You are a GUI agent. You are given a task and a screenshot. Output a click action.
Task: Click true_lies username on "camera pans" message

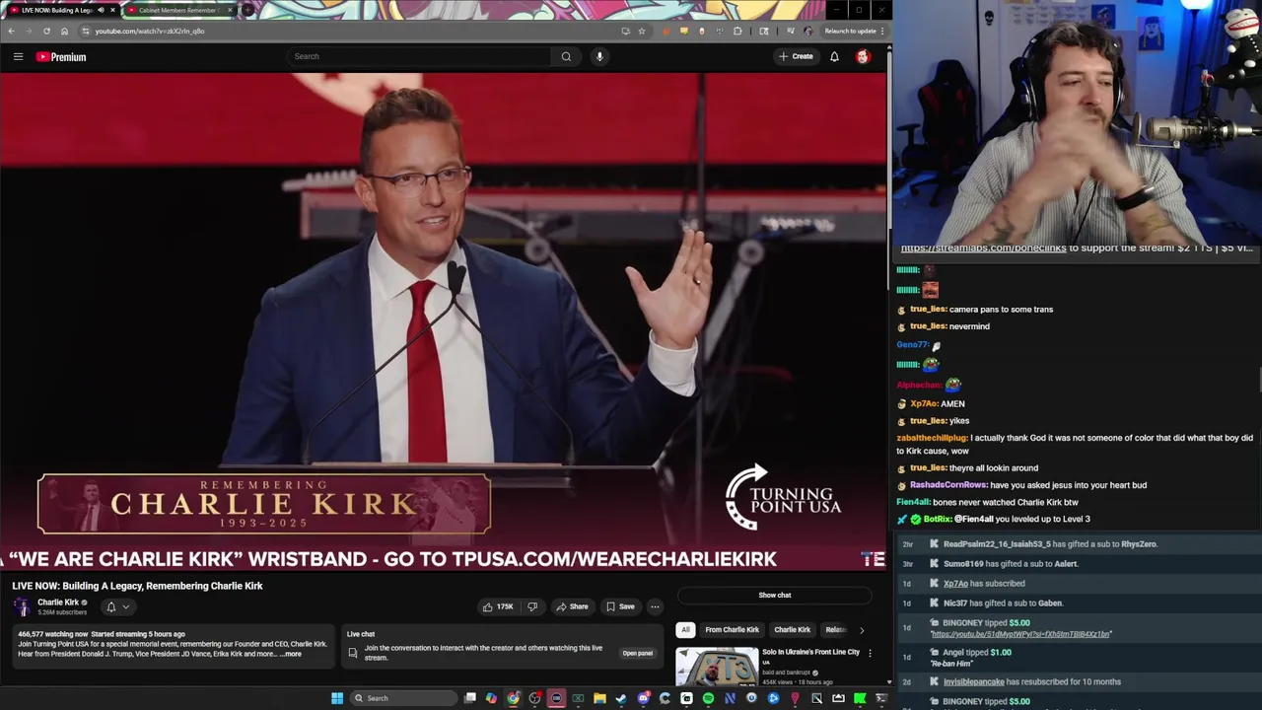[928, 310]
